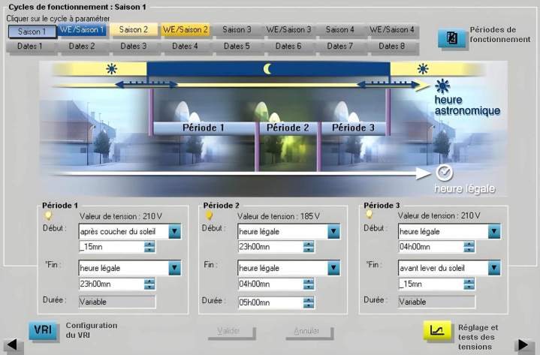Adjust Période 2 Fin 04h00mn stepper
Image resolution: width=540 pixels, height=355 pixels.
point(309,284)
